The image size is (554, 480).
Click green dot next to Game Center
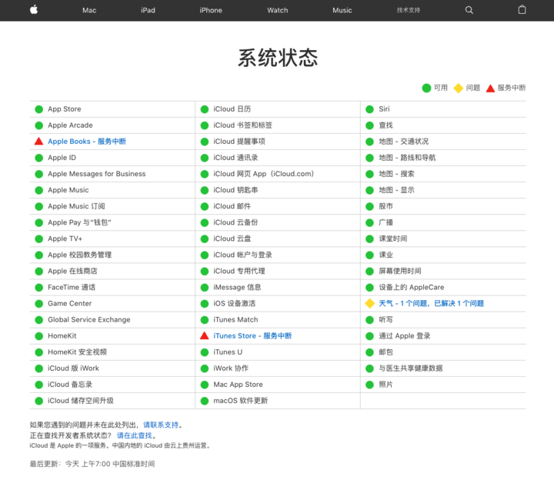tap(39, 303)
